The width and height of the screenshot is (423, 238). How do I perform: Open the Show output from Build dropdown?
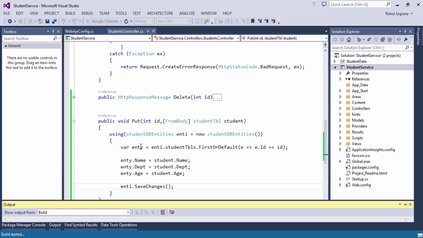pos(84,212)
